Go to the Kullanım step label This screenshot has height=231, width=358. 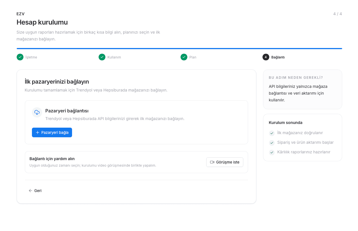[114, 57]
